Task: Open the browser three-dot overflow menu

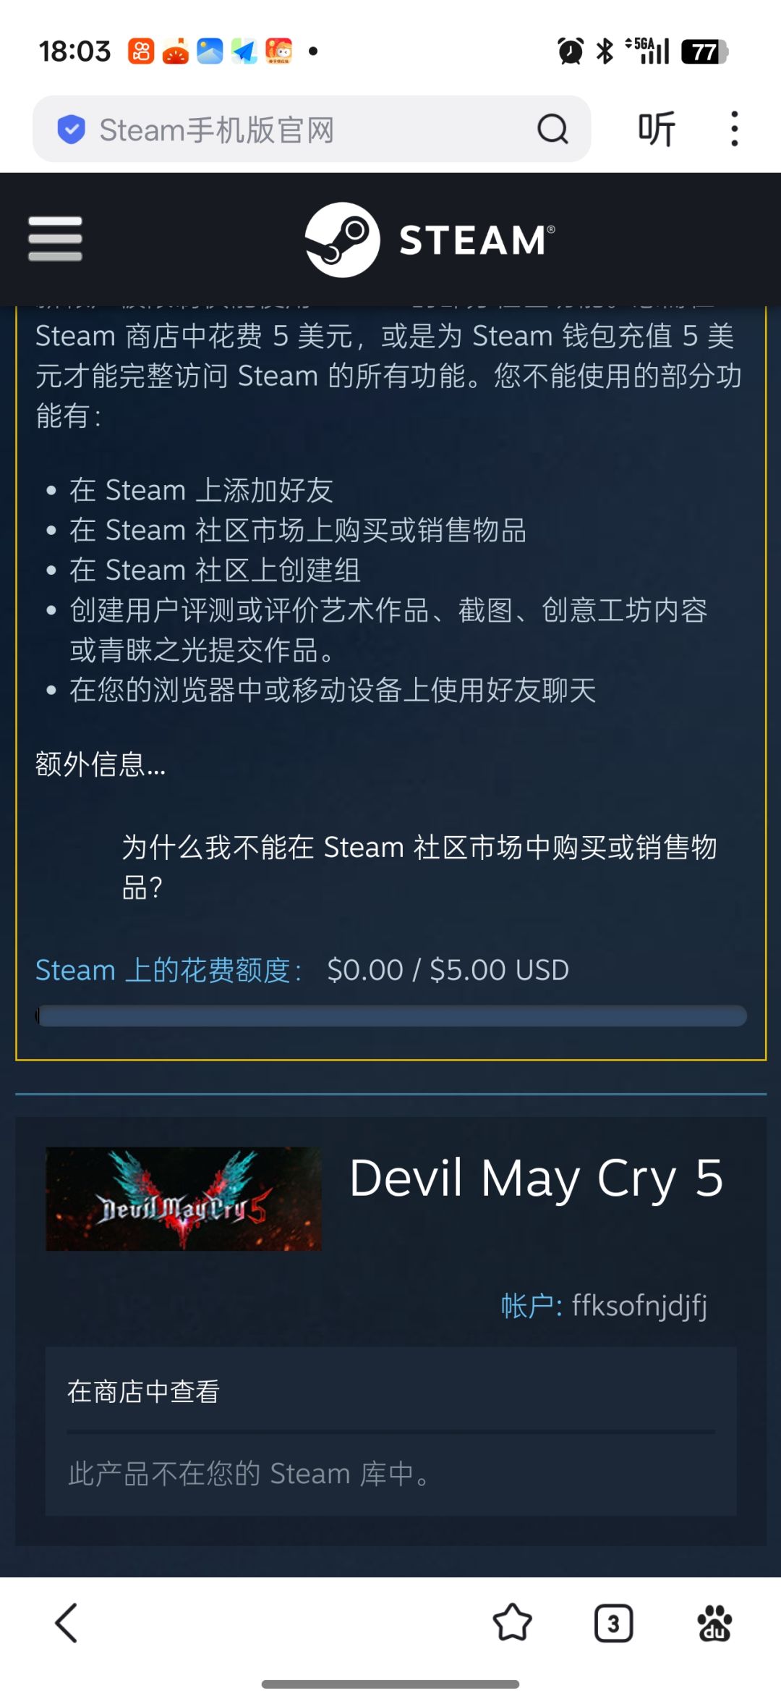Action: [735, 130]
